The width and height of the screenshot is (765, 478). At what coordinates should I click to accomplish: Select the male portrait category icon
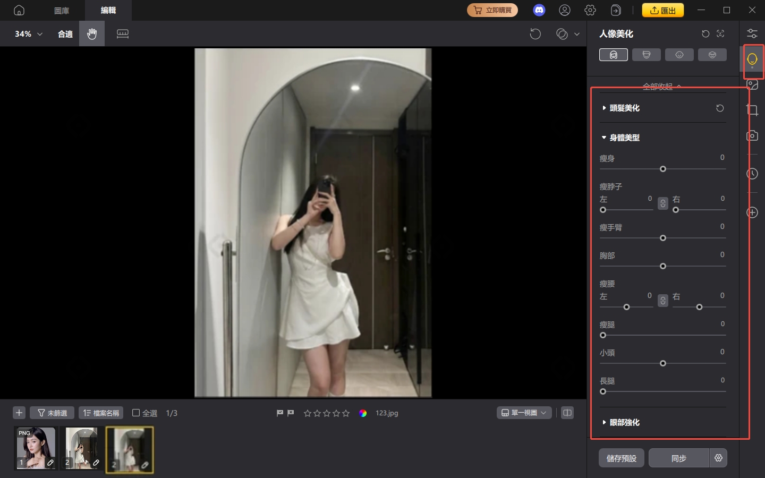(x=647, y=54)
